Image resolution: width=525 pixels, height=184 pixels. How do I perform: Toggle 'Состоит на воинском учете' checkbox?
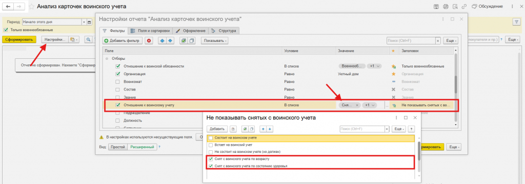coord(211,137)
